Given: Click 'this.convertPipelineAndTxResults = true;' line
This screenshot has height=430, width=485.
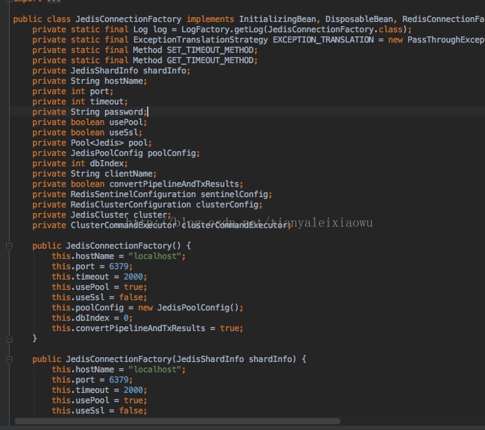Looking at the screenshot, I should 148,328.
